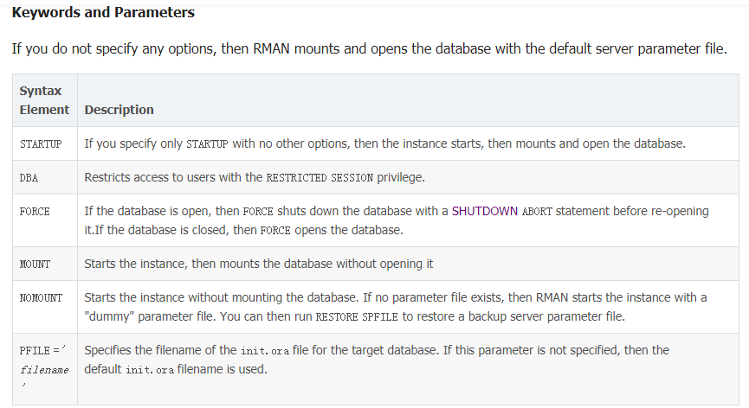The width and height of the screenshot is (749, 408).
Task: Select the STARTUP syntax element cell
Action: [41, 143]
